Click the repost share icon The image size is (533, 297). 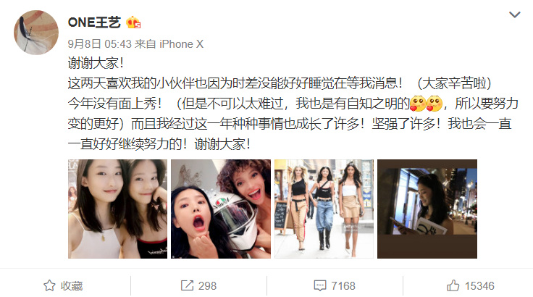tap(187, 285)
